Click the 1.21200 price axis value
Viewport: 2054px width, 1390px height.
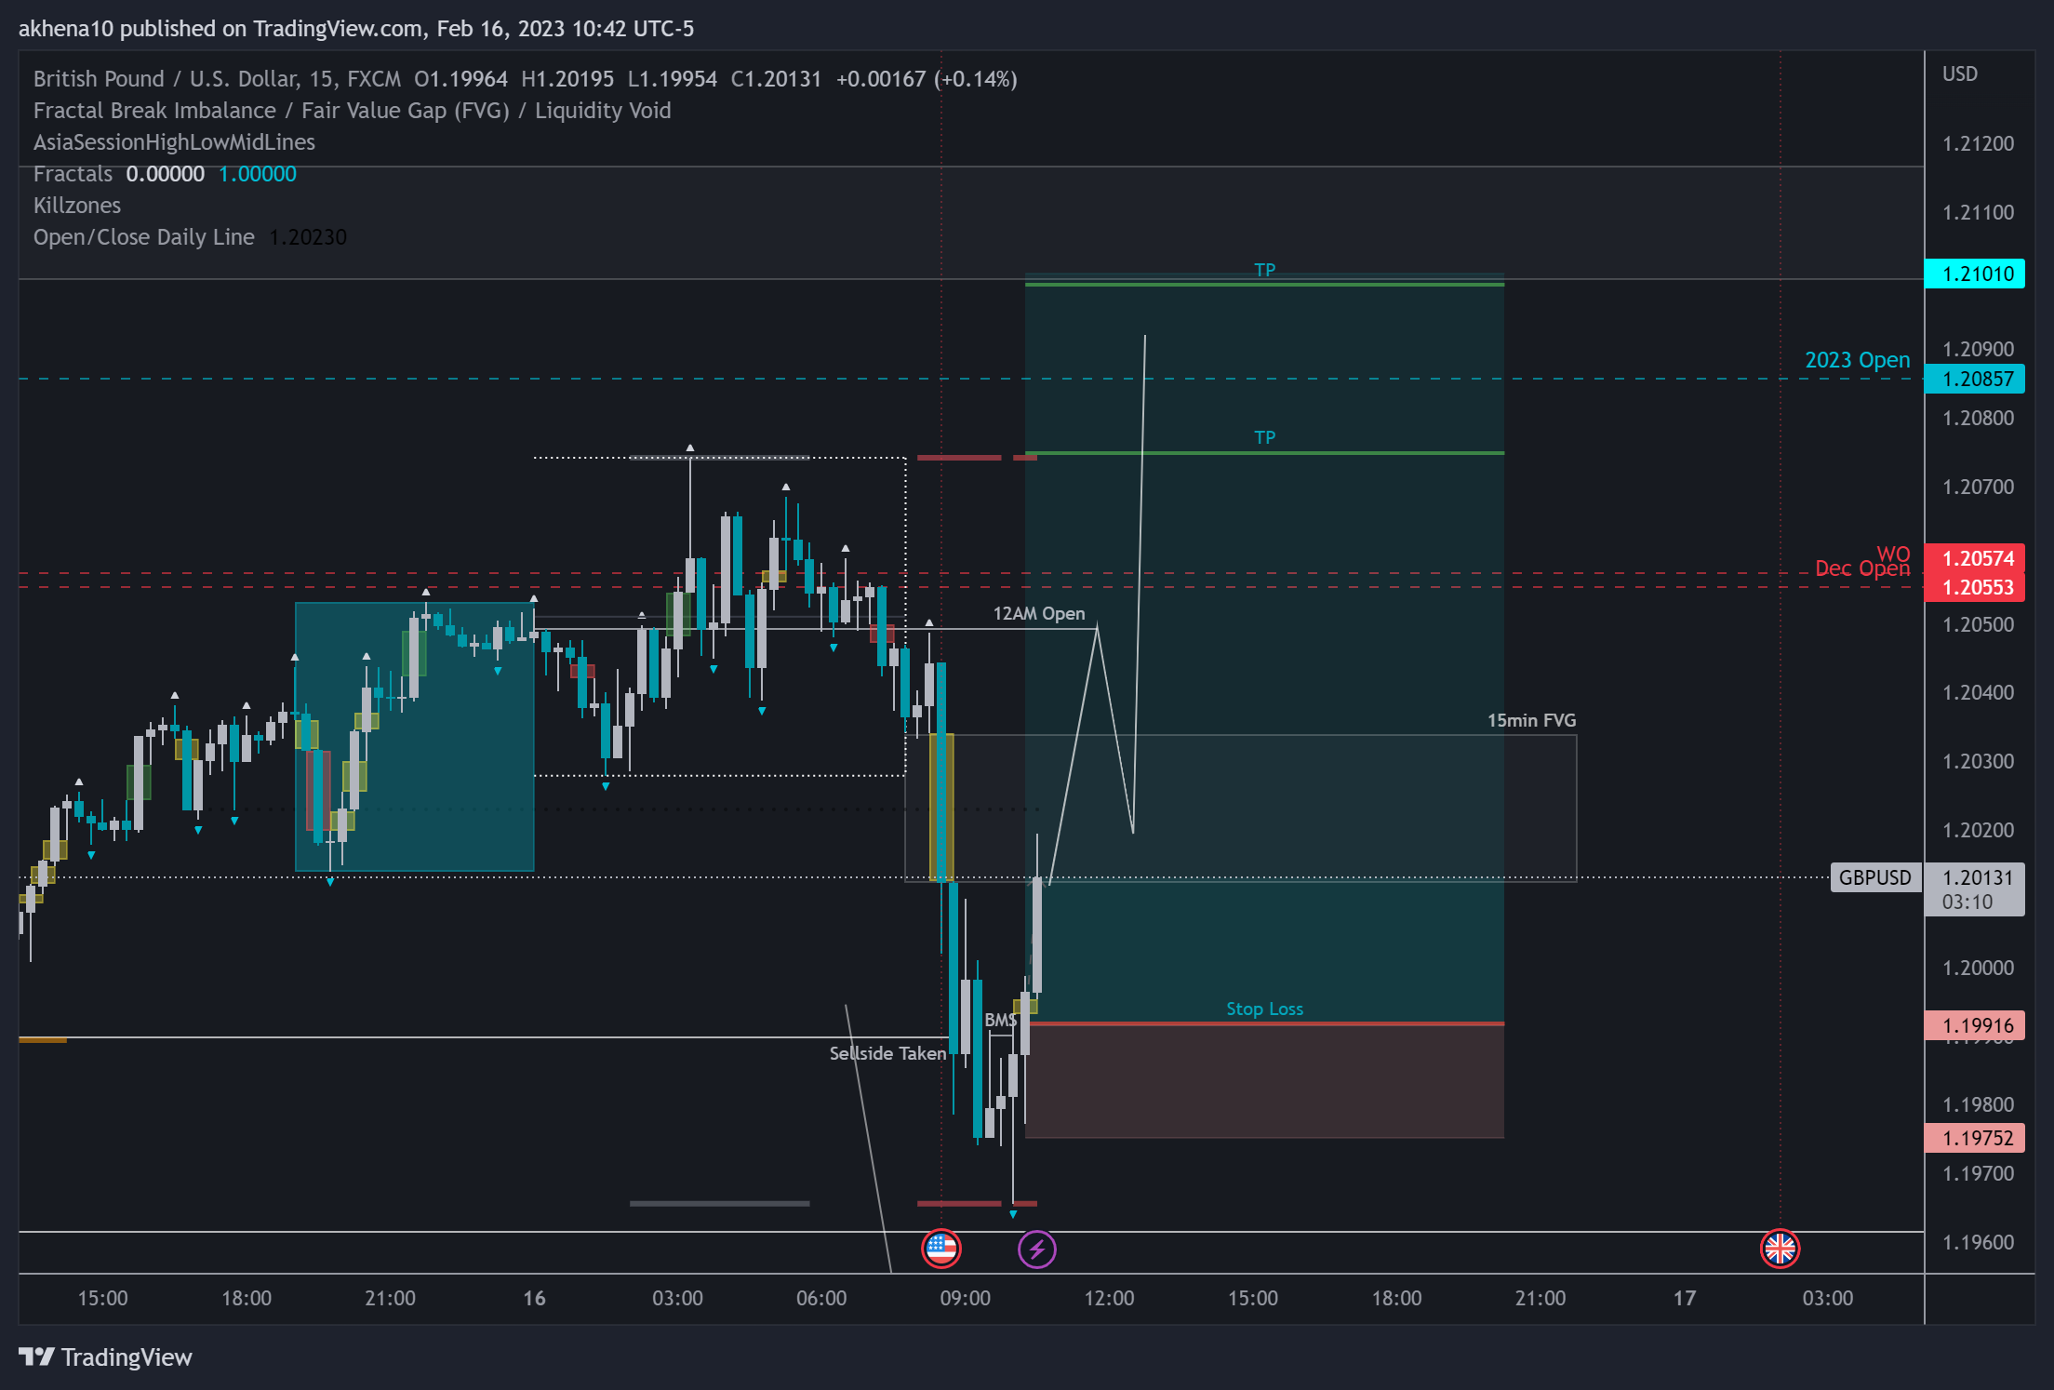click(1978, 143)
